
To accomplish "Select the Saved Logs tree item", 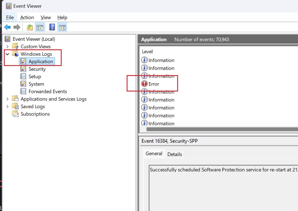I will [33, 106].
